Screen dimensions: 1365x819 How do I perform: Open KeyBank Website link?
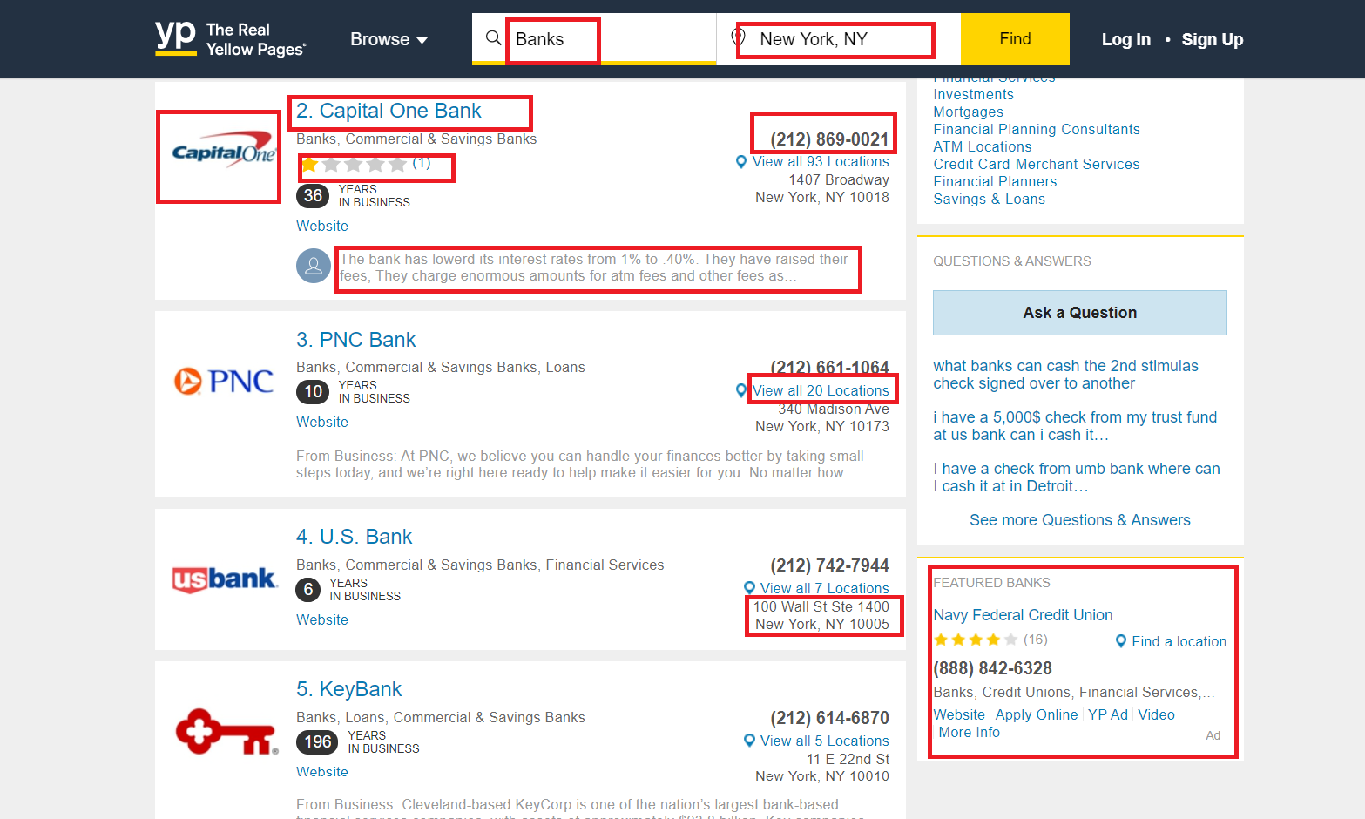pyautogui.click(x=322, y=772)
